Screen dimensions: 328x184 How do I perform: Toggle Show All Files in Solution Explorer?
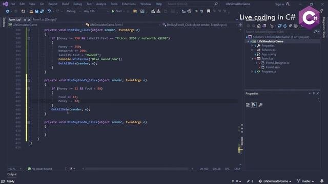(296, 26)
